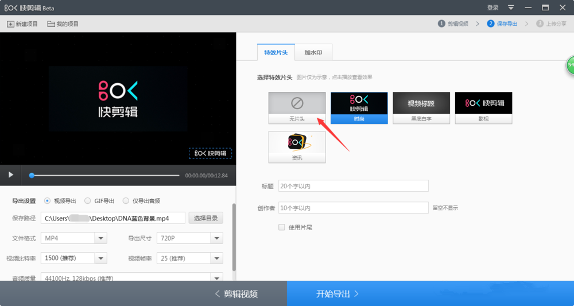Image resolution: width=574 pixels, height=306 pixels.
Task: Click the 登录 link
Action: [492, 7]
